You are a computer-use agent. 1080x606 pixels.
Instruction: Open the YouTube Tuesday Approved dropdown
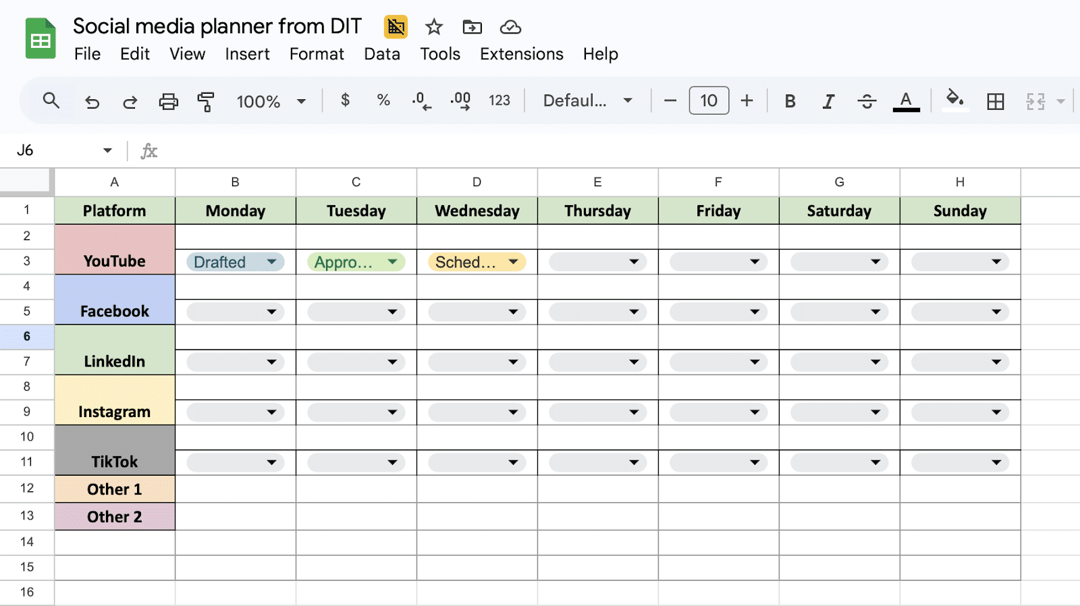(356, 262)
